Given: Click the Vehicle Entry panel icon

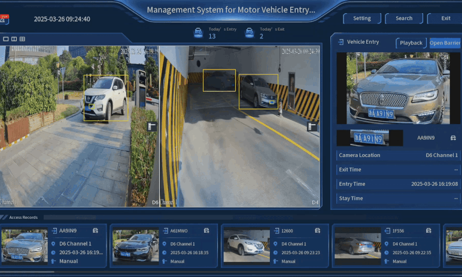Looking at the screenshot, I should pos(341,42).
